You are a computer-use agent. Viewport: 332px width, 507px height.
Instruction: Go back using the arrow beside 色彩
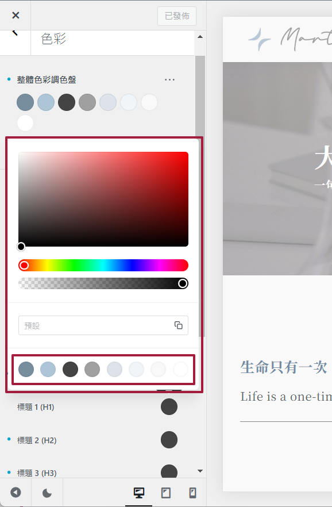coord(15,33)
